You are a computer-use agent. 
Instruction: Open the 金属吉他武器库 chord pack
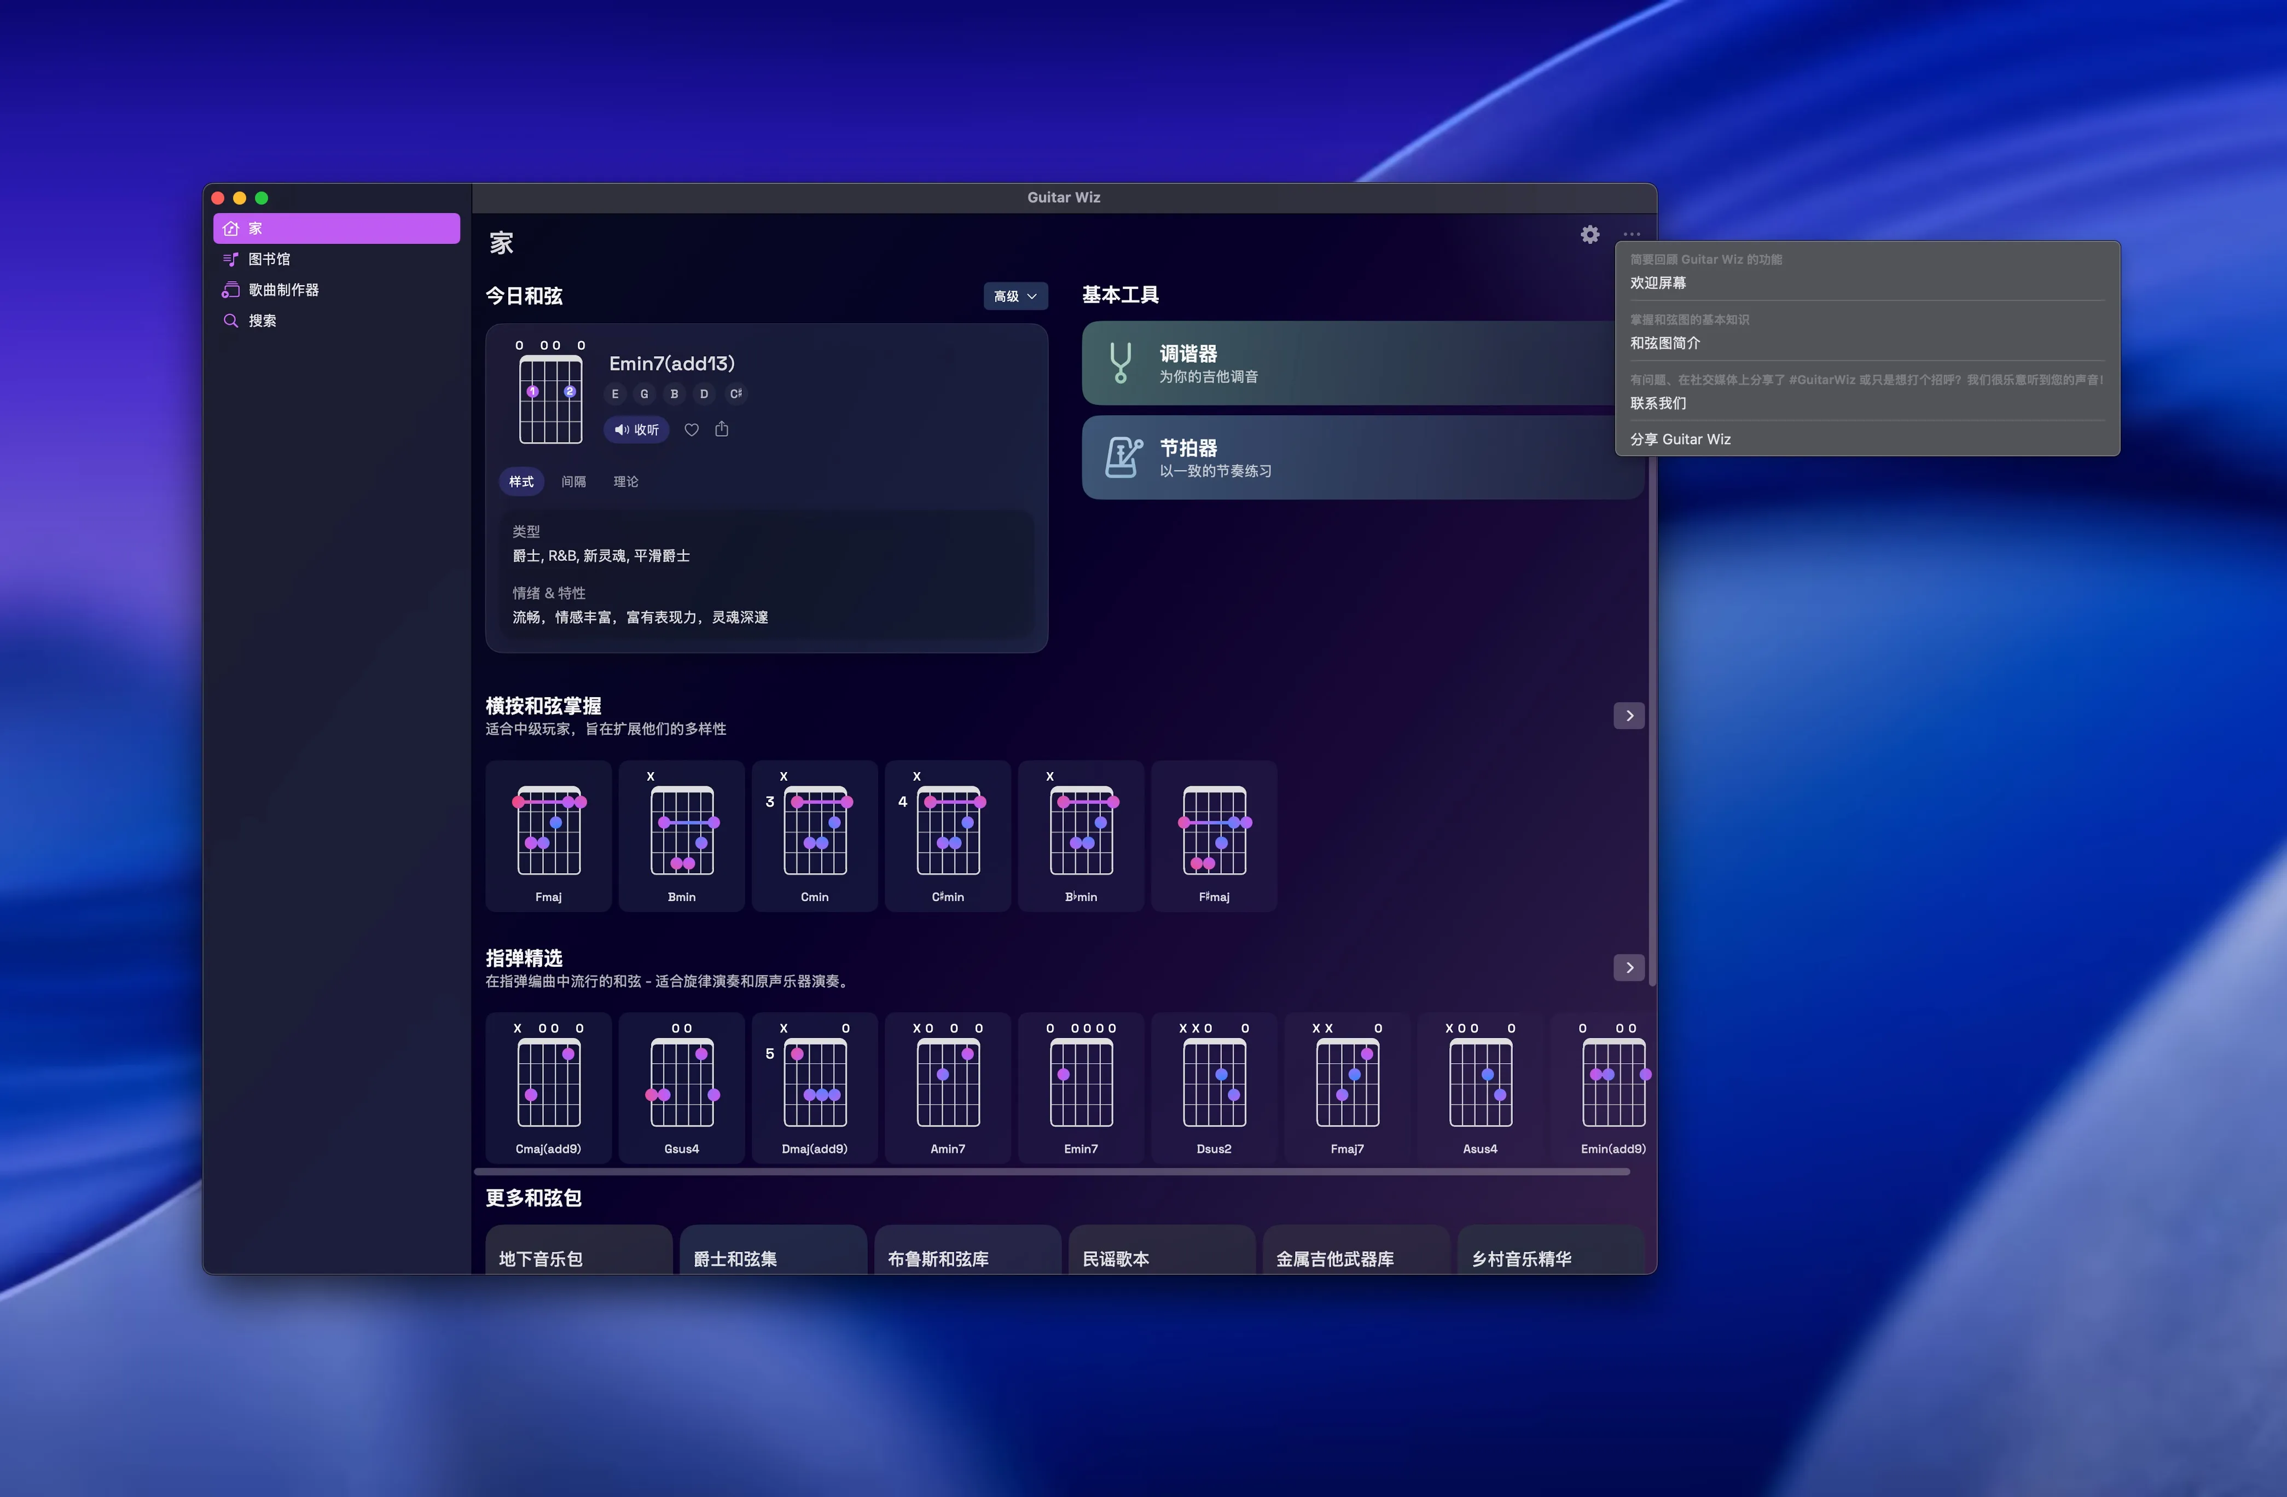point(1356,1250)
